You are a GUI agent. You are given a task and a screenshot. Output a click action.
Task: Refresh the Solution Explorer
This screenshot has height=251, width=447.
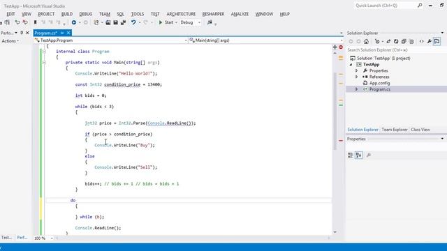click(x=396, y=41)
